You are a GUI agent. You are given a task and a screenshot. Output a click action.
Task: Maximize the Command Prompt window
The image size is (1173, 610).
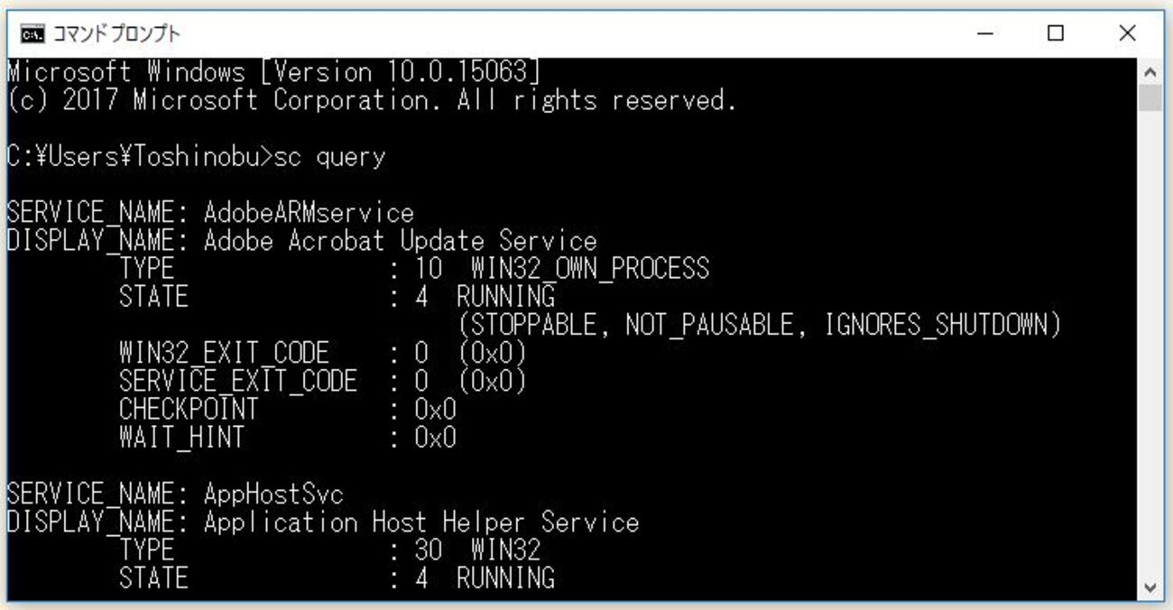click(x=1056, y=34)
